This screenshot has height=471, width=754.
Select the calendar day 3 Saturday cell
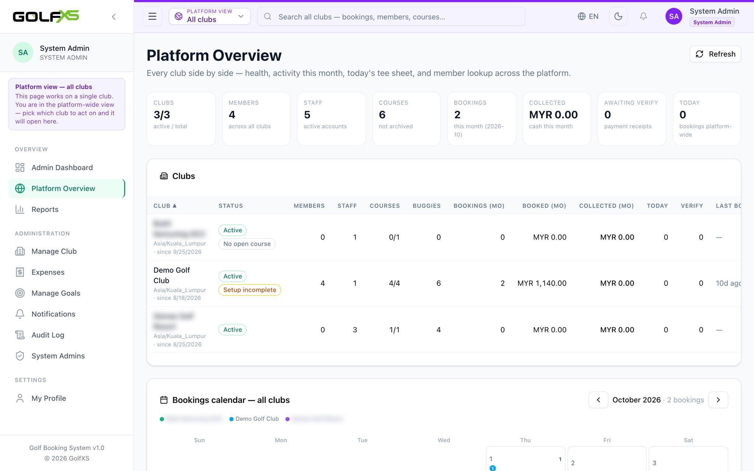pyautogui.click(x=688, y=459)
